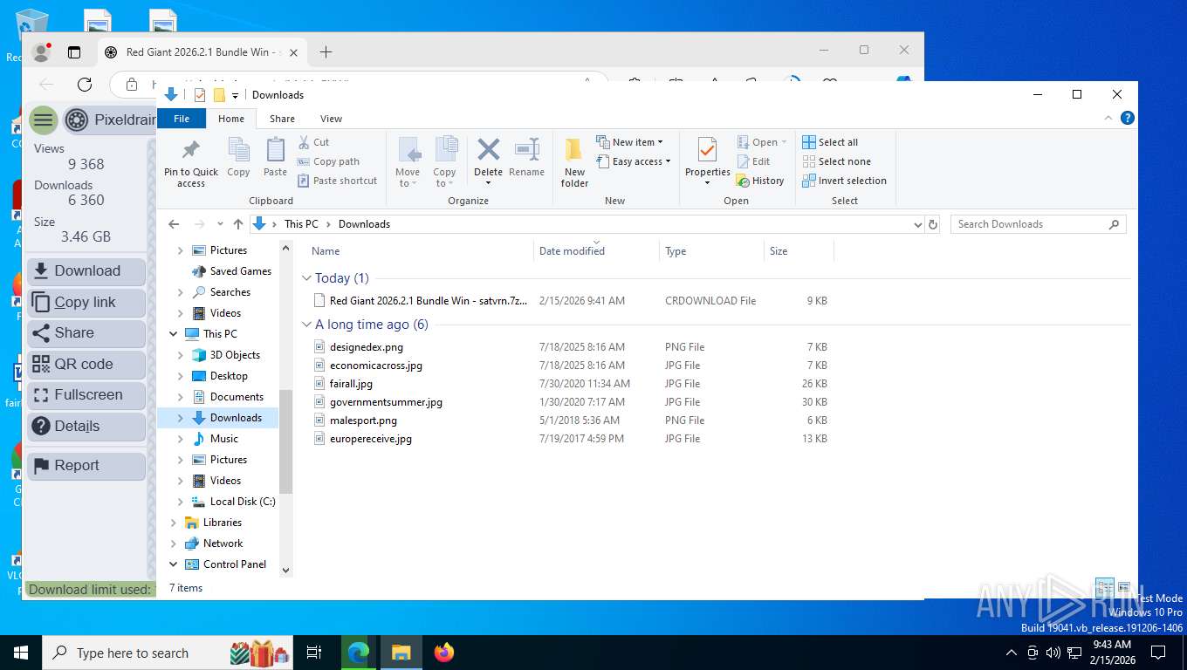Collapse the Today group
Screen dimensions: 1187x670
point(306,278)
